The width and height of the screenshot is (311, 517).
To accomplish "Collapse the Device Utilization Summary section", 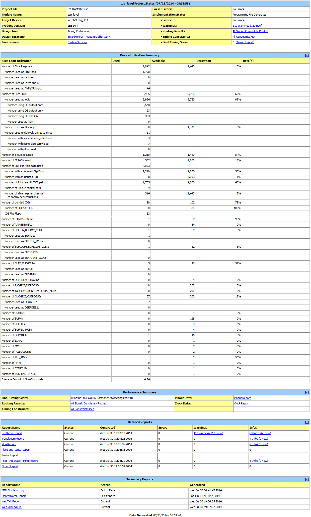I will (306, 55).
